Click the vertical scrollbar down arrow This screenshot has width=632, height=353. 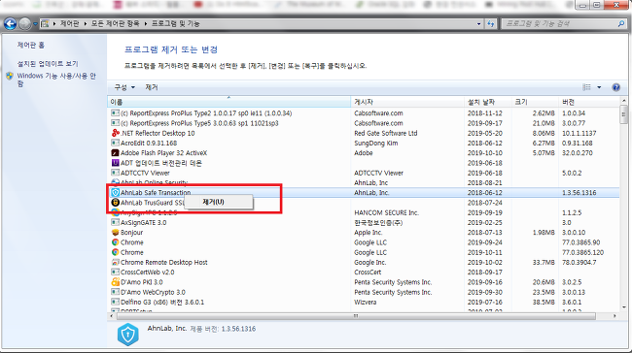pyautogui.click(x=623, y=307)
